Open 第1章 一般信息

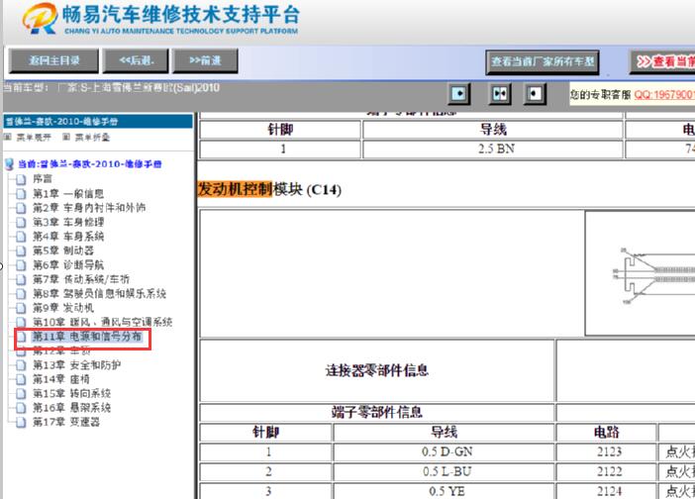[67, 194]
